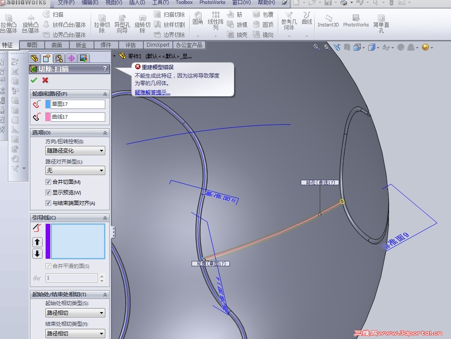The image size is (451, 339).
Task: Disable 与结束端面对齐(A) checkbox
Action: [x=48, y=203]
